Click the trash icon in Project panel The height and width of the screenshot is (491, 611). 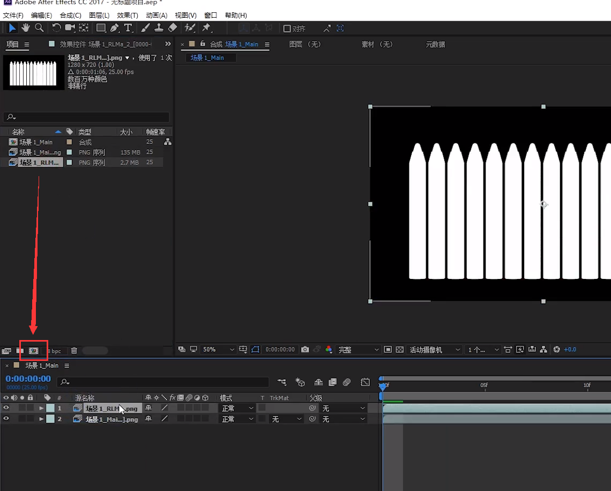point(74,351)
